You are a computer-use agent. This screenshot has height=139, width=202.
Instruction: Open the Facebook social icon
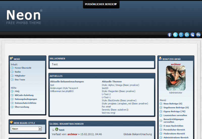(170, 35)
